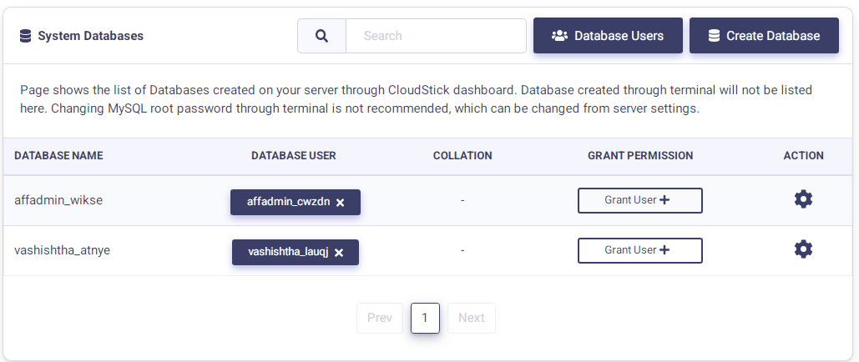Click Grant User for affadmin_wikse
Screen dimensions: 859x362
pos(639,200)
